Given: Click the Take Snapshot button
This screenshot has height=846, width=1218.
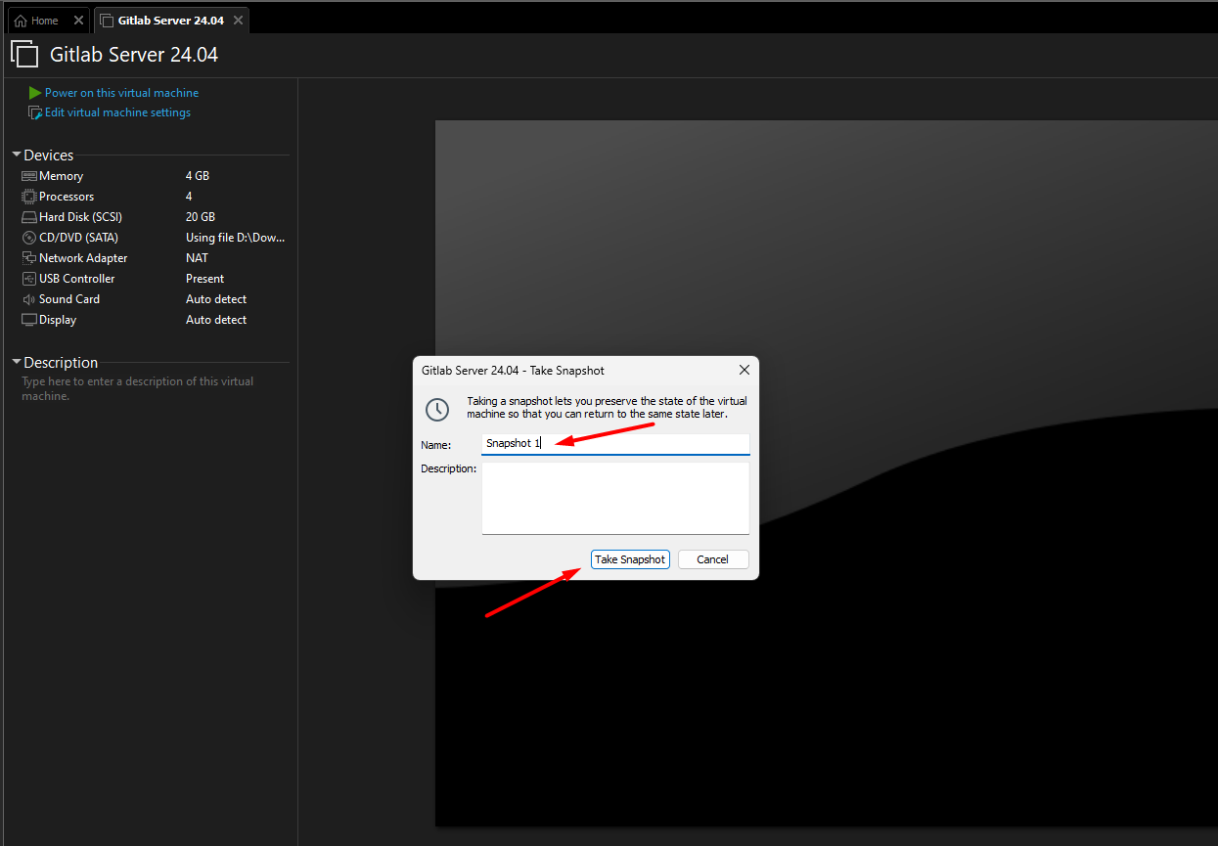Looking at the screenshot, I should (630, 559).
